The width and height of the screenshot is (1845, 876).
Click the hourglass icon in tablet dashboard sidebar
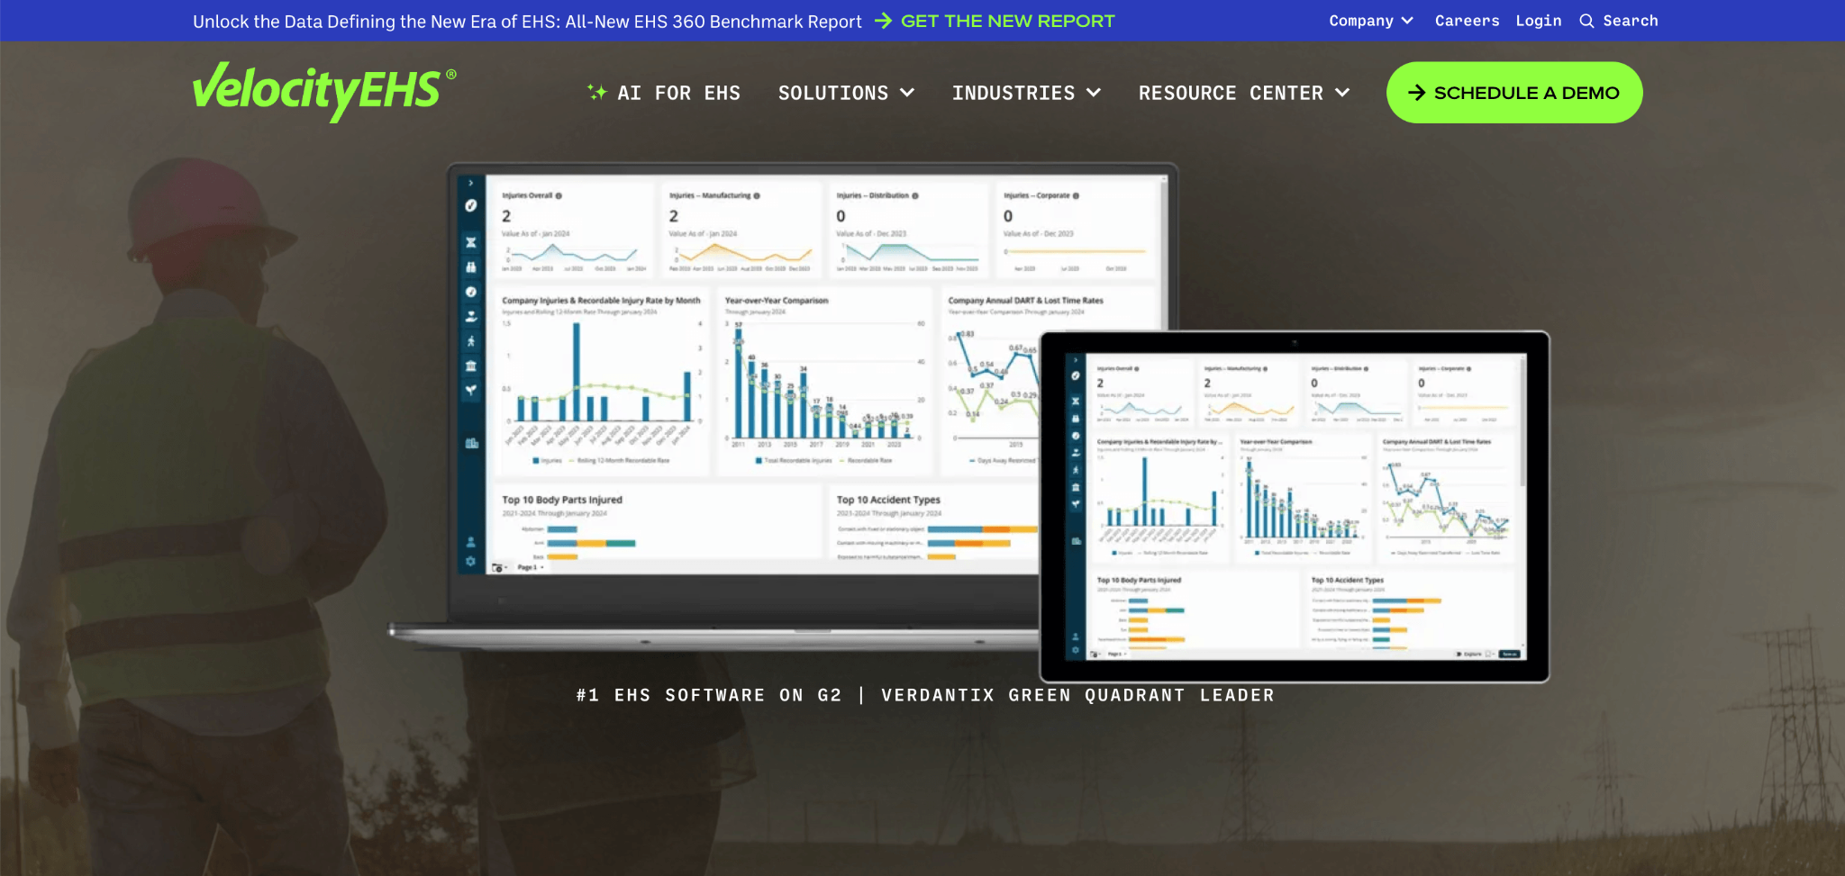point(1075,402)
